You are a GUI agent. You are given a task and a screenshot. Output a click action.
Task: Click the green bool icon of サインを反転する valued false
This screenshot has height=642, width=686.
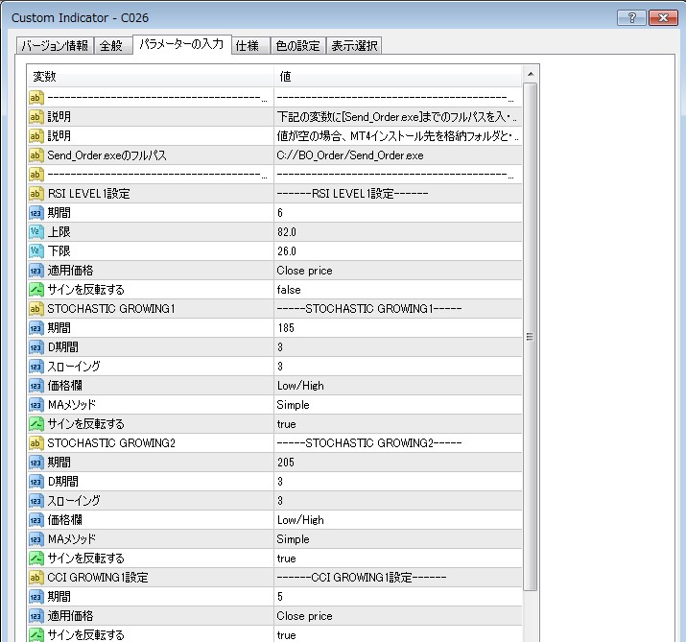click(x=36, y=290)
